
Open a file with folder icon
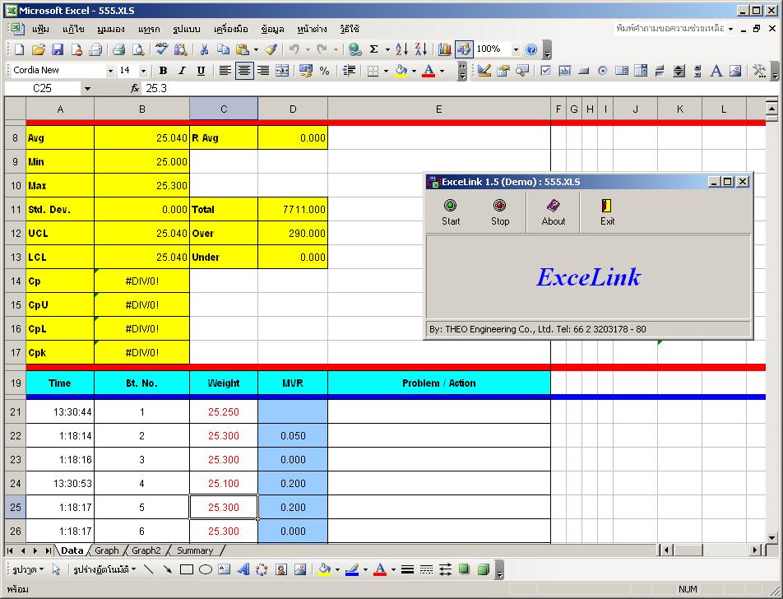tap(39, 49)
